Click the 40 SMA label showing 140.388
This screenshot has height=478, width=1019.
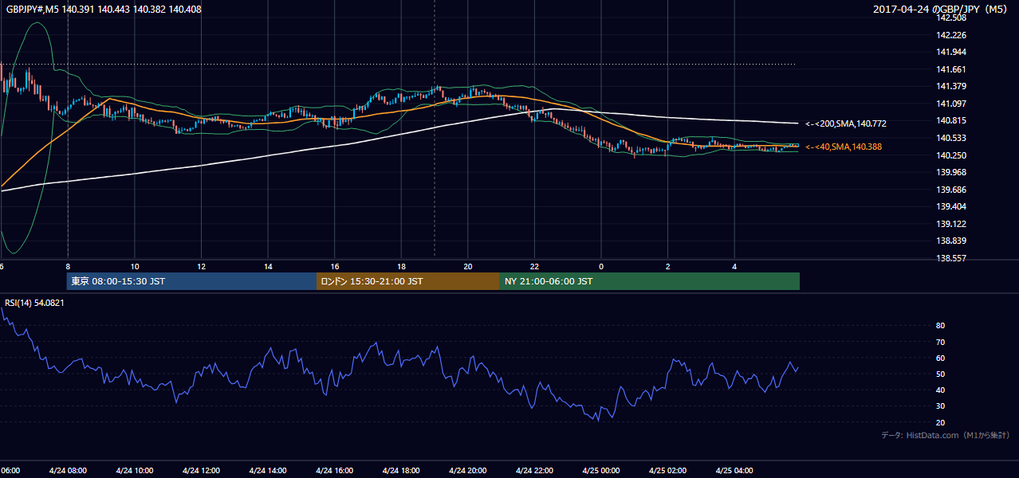click(844, 147)
